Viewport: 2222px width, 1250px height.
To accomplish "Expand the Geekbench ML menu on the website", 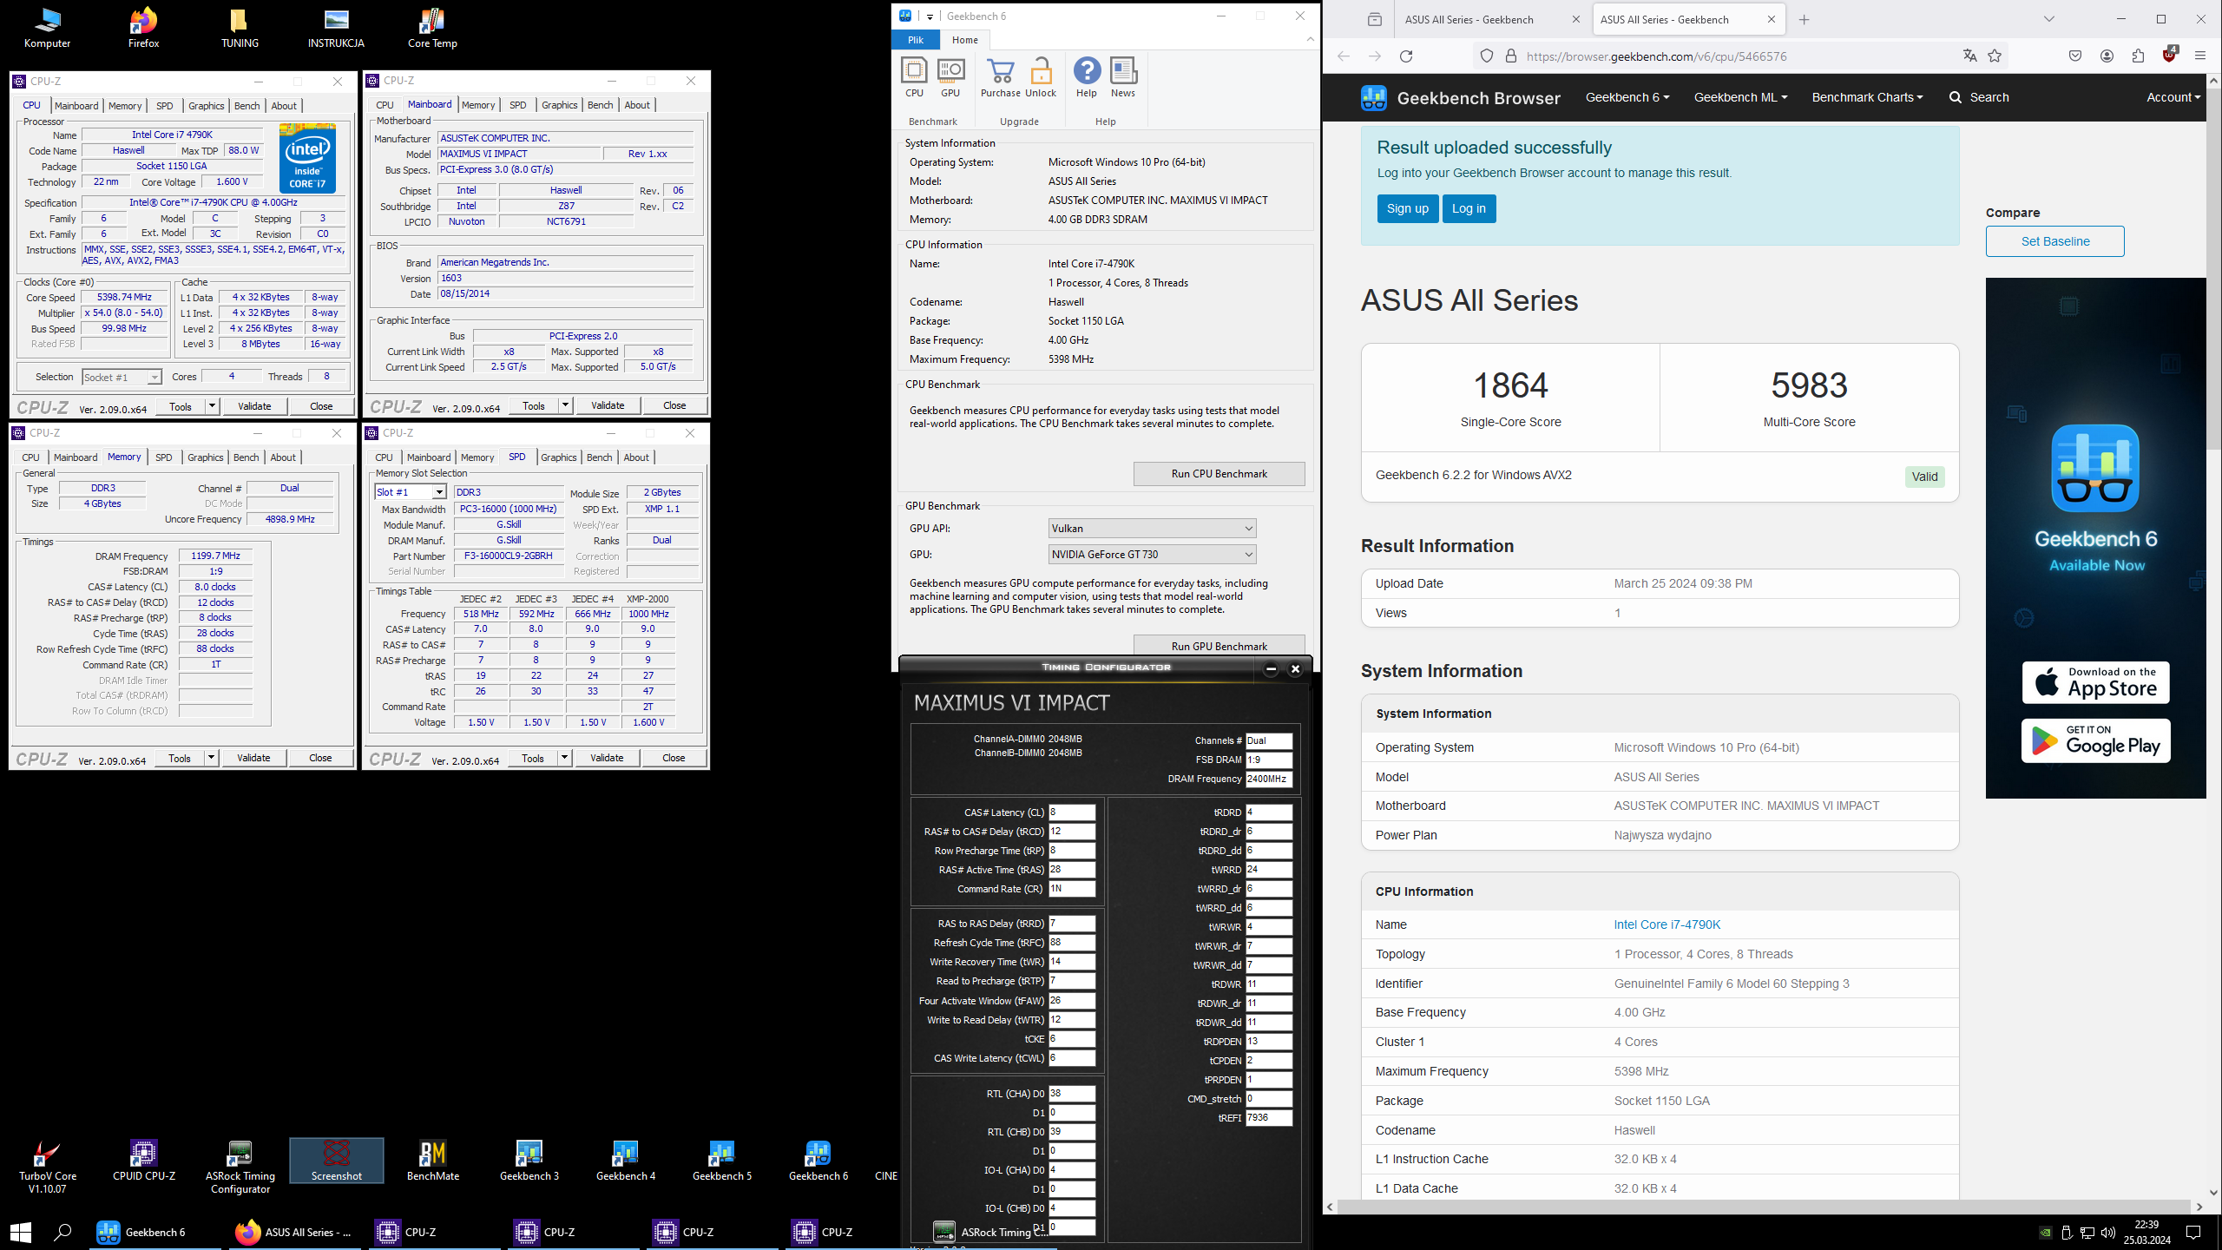I will (1740, 97).
